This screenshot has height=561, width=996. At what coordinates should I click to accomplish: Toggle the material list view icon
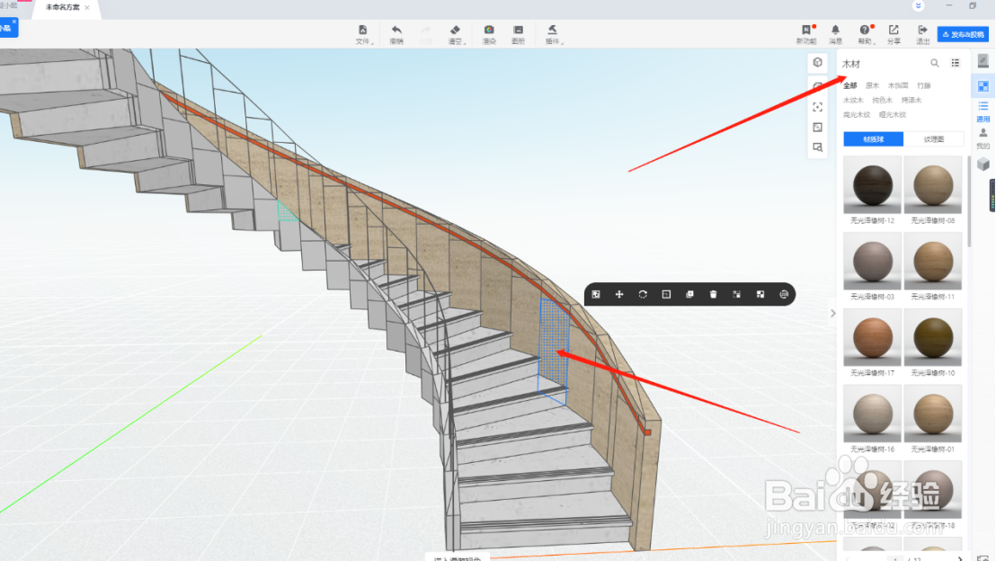point(956,63)
